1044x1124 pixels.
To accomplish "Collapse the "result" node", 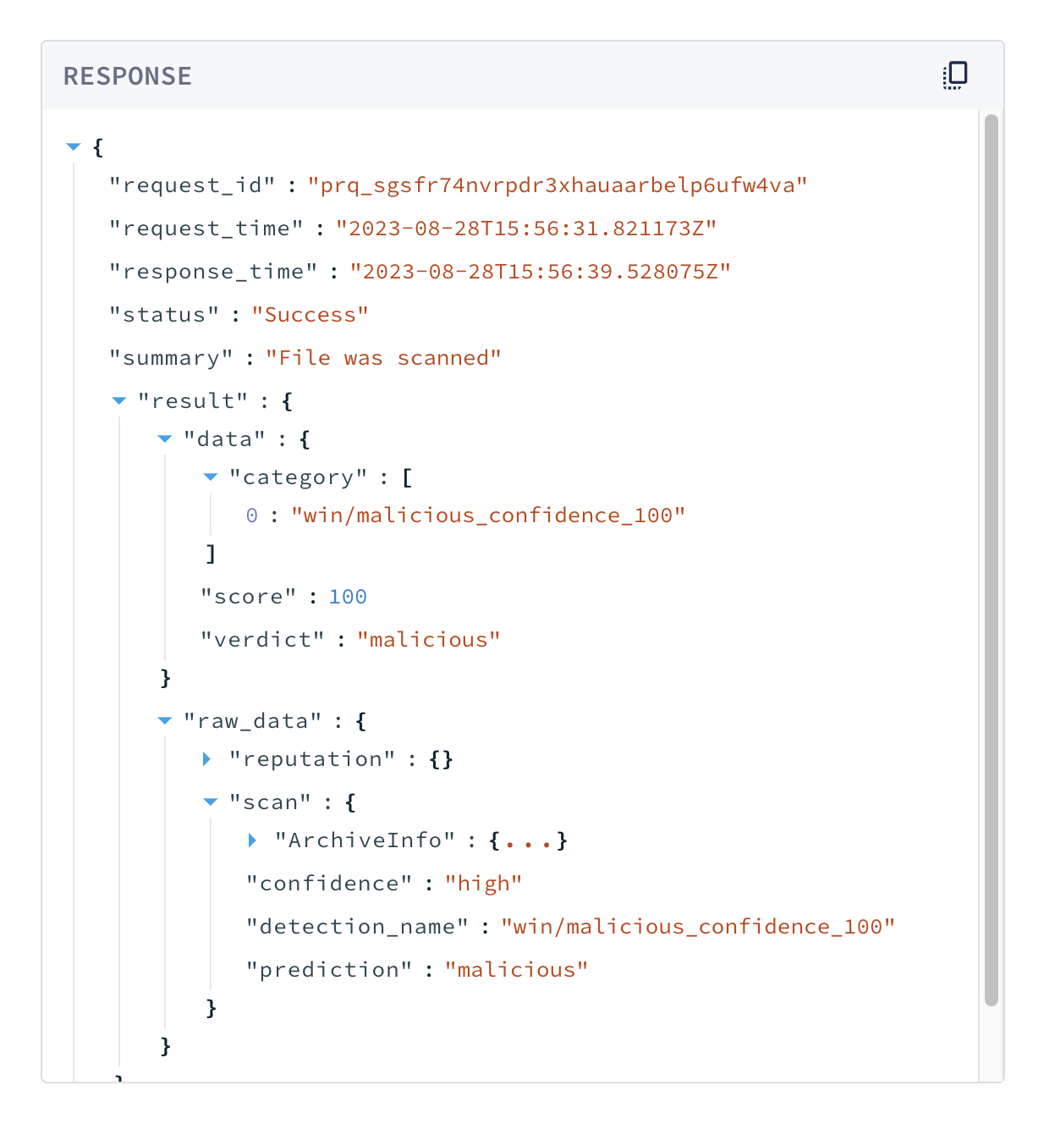I will 119,401.
